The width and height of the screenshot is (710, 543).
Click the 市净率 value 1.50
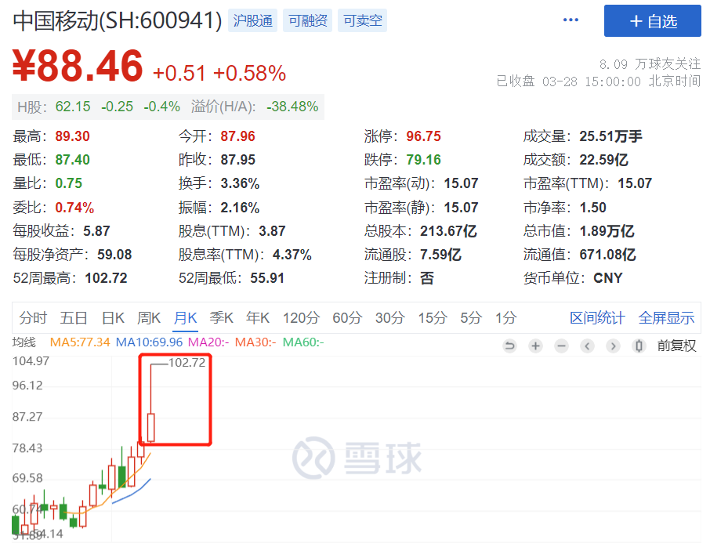[x=592, y=208]
